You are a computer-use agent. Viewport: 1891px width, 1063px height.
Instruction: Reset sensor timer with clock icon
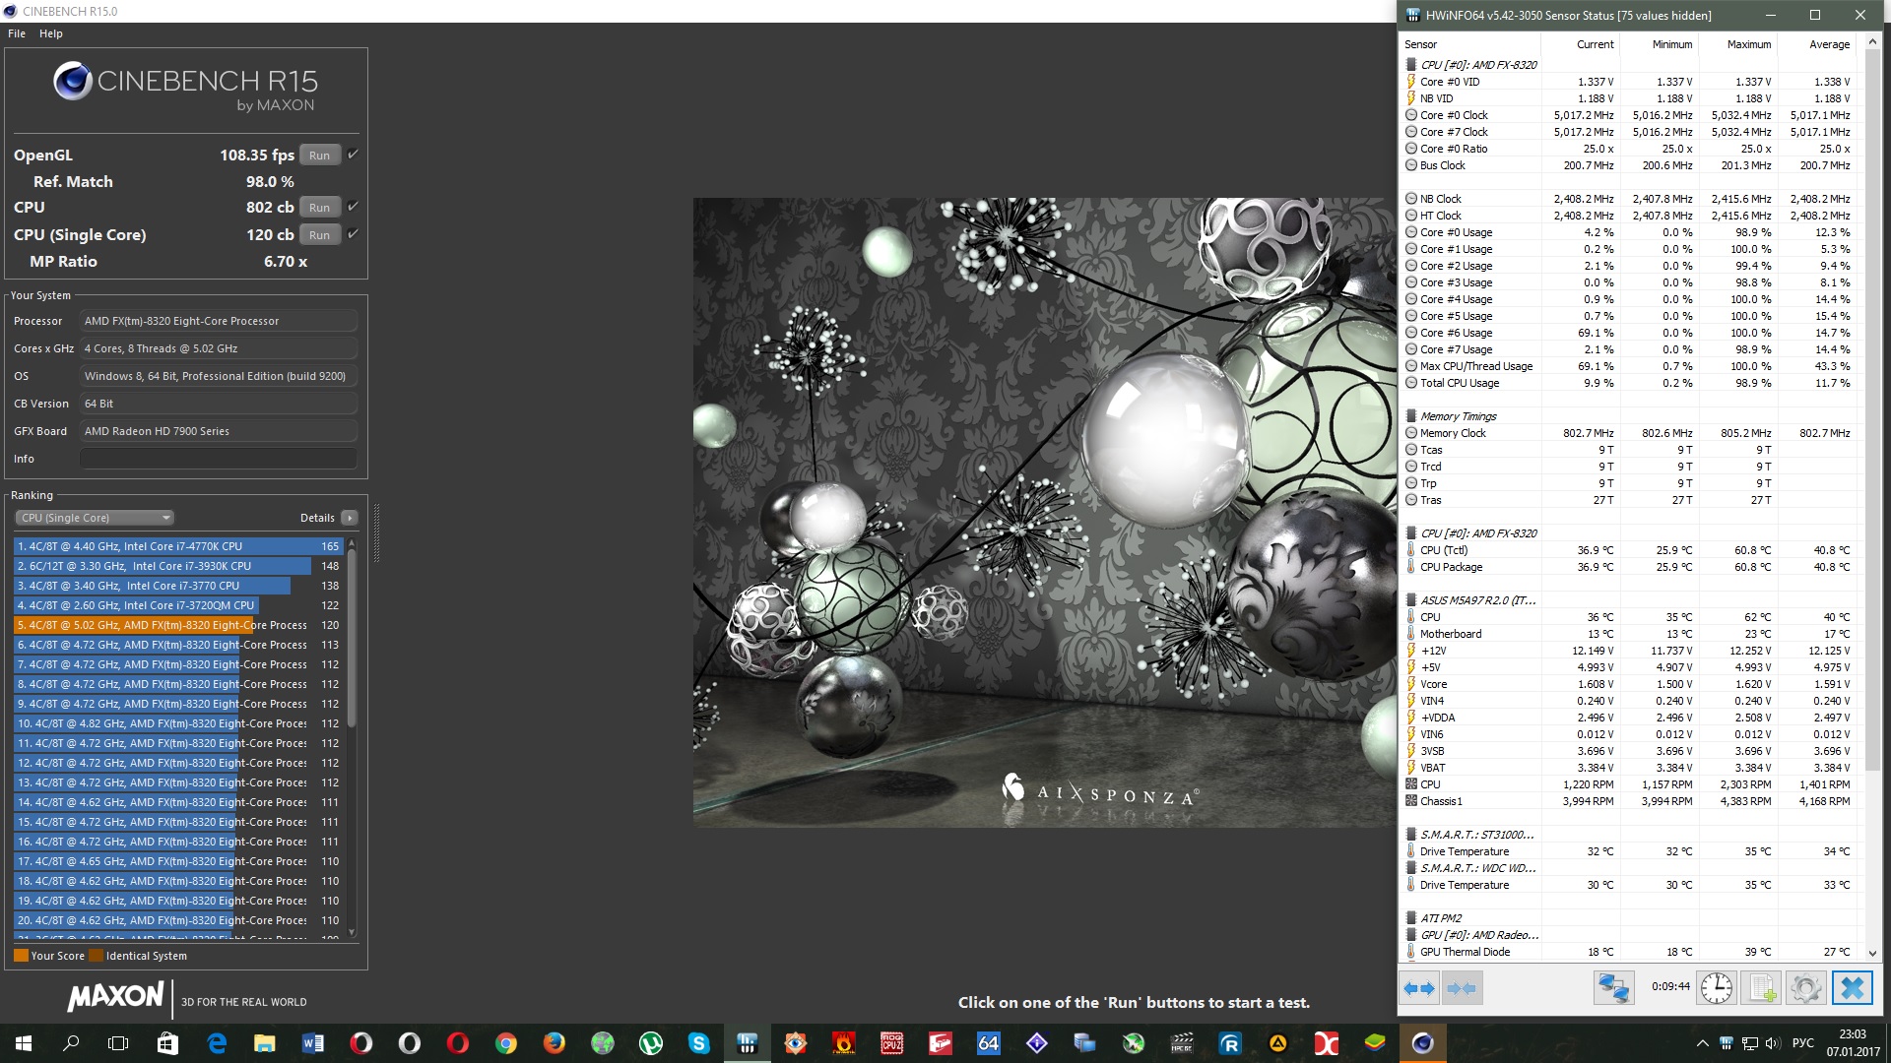tap(1716, 988)
